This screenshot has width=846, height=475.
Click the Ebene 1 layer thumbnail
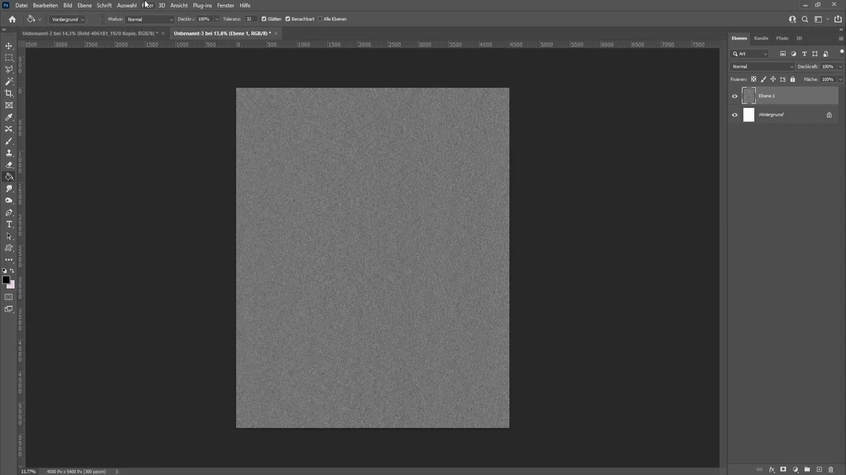point(749,95)
